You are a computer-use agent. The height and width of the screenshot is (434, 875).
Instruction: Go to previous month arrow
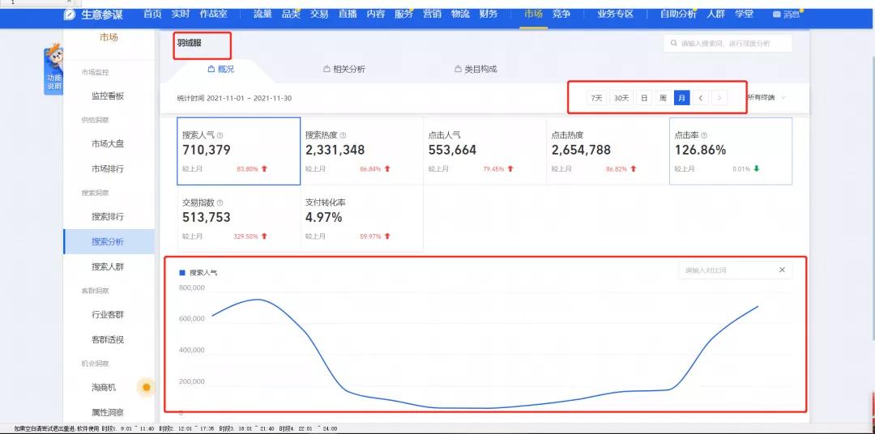point(700,98)
